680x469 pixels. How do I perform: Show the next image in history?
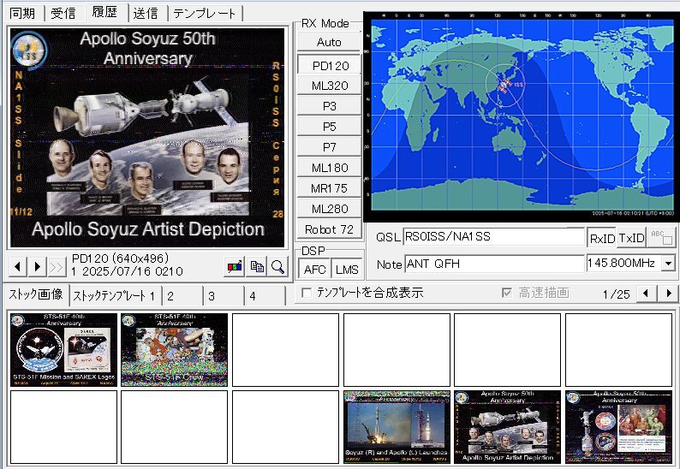(x=38, y=266)
